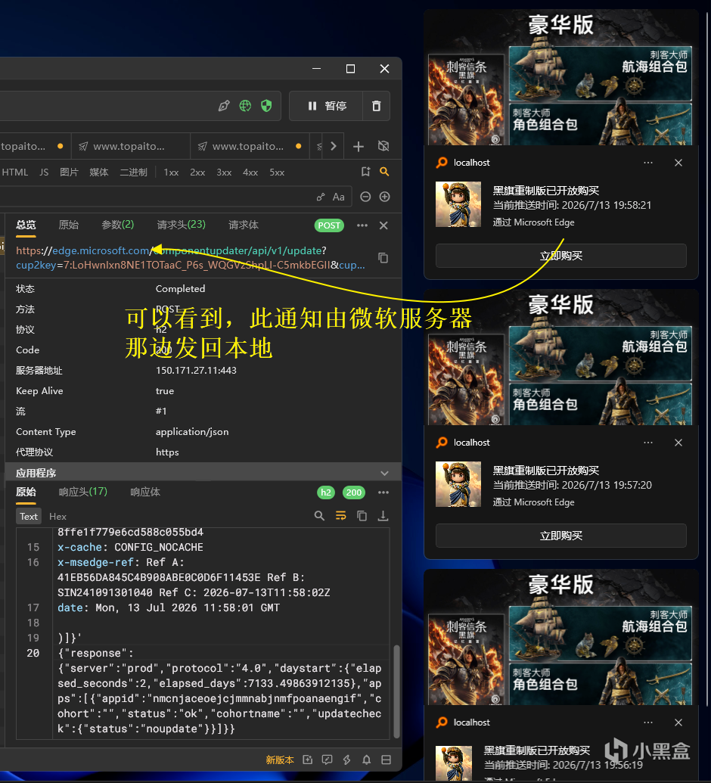The height and width of the screenshot is (783, 711).
Task: Collapse the 应用程序 section chevron
Action: [x=384, y=473]
